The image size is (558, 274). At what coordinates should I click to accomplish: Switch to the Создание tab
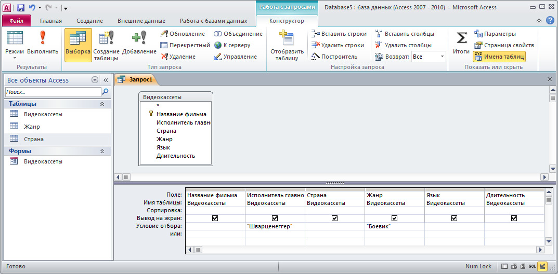[x=89, y=21]
